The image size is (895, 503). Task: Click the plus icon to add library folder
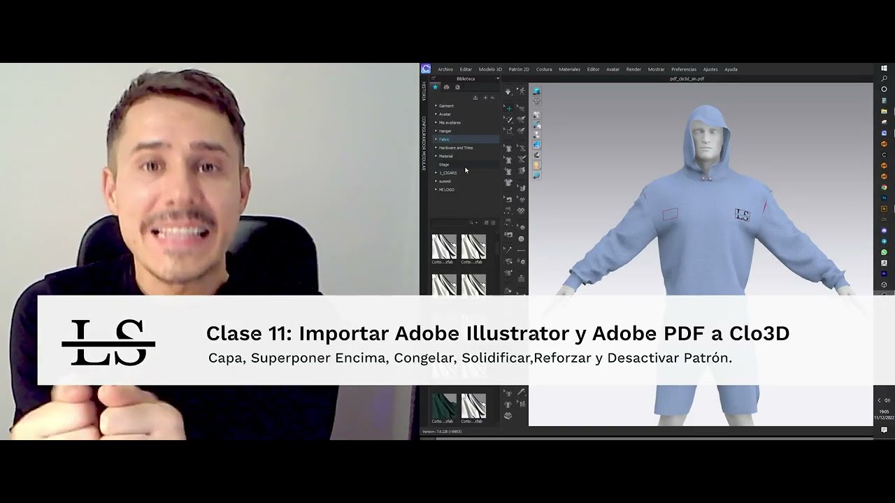485,97
